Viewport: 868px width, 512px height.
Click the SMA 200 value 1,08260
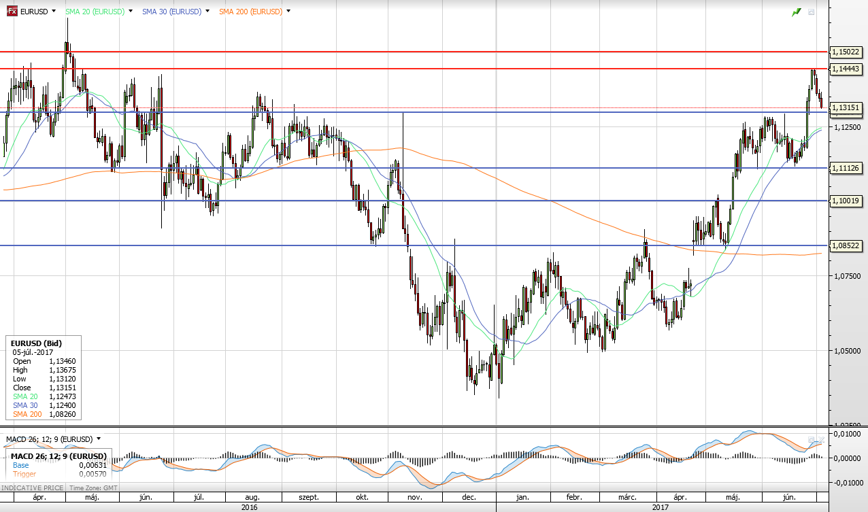(x=62, y=414)
